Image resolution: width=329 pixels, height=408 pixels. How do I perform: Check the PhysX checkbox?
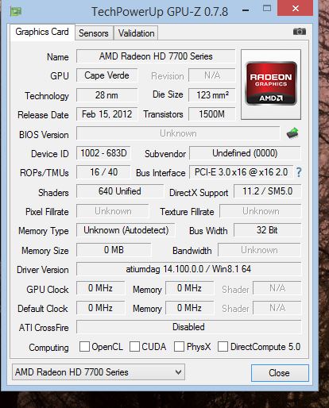pos(179,346)
